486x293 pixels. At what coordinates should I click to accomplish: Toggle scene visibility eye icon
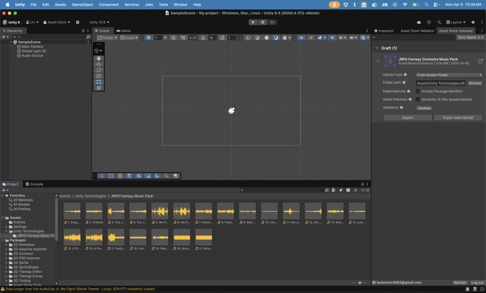coord(332,38)
